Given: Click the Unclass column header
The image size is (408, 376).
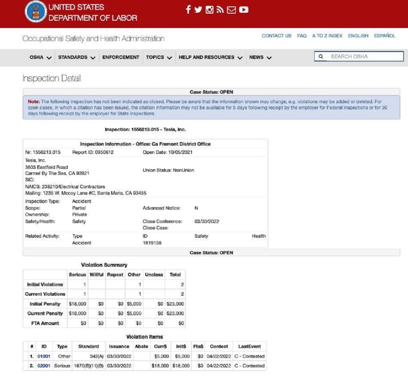Looking at the screenshot, I should pyautogui.click(x=154, y=274).
